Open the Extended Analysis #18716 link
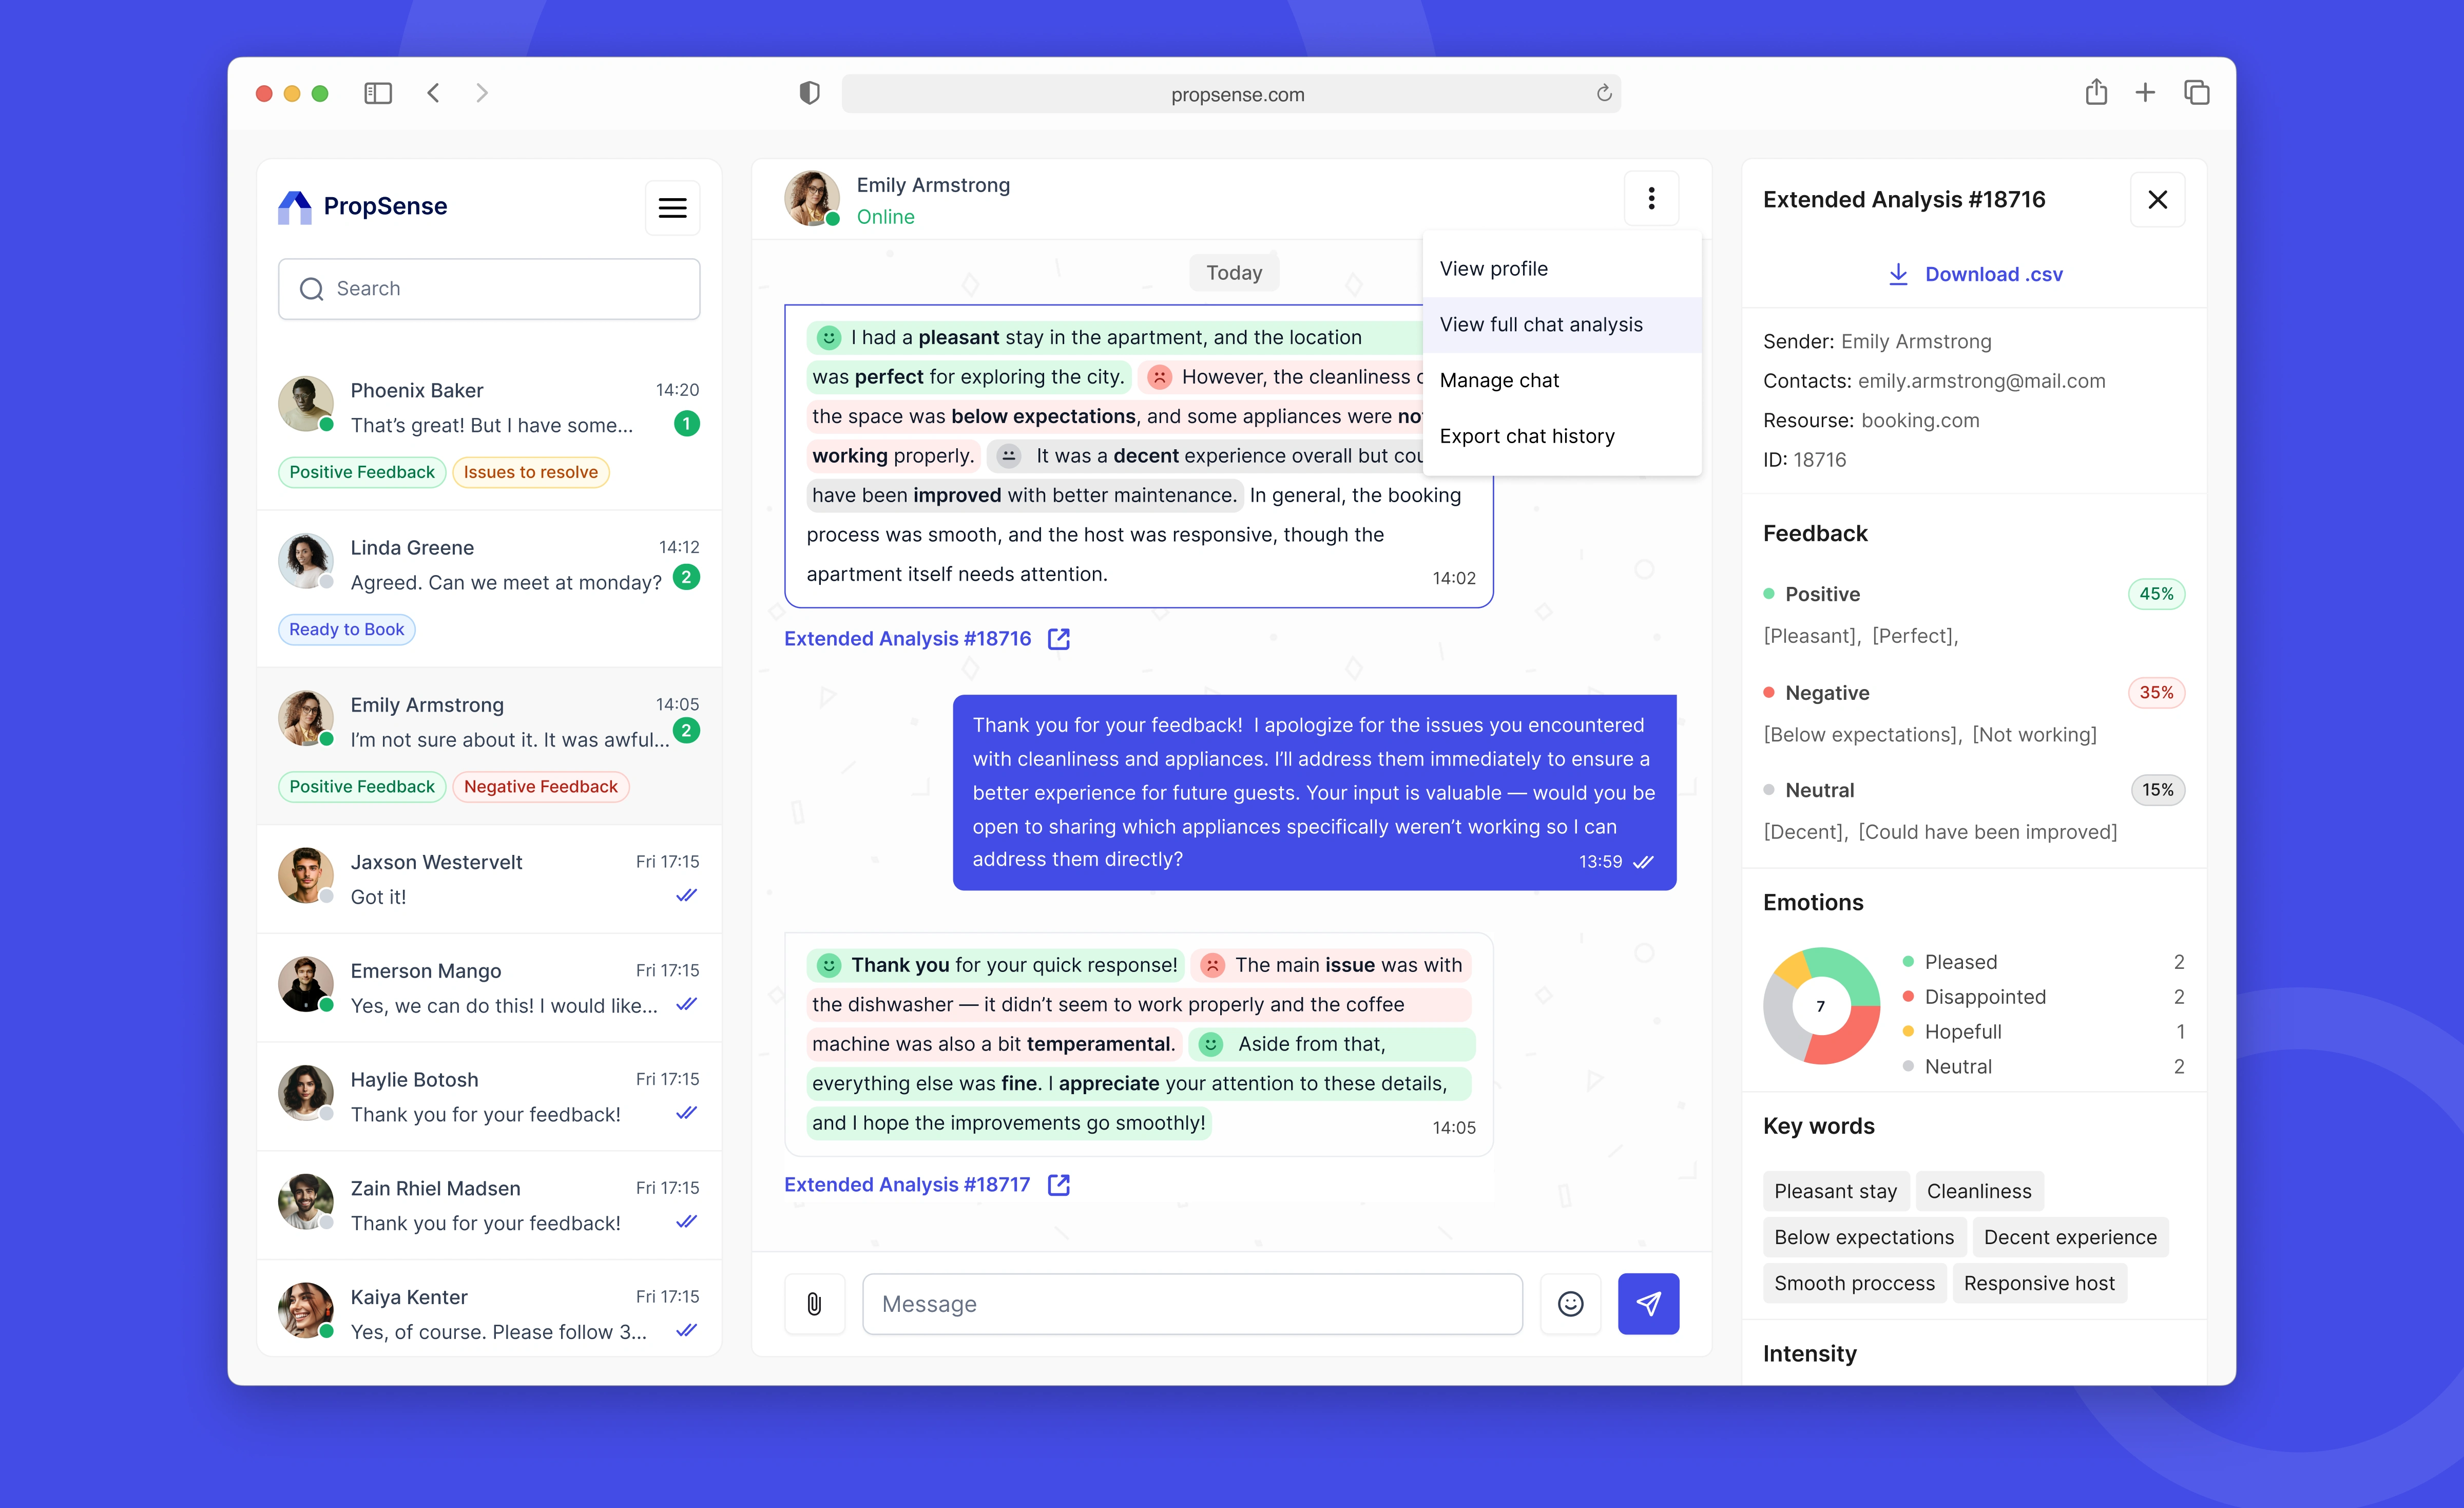2464x1508 pixels. (907, 639)
